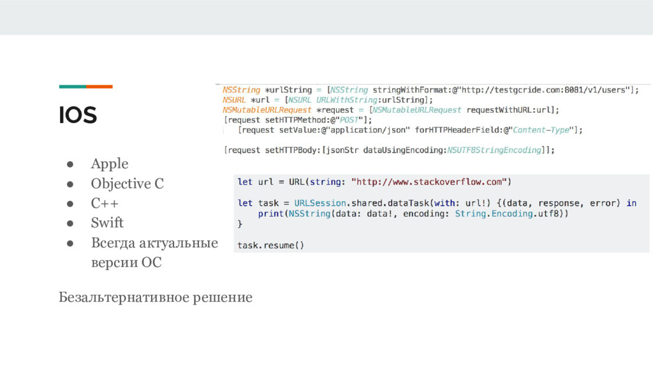Click the NSString *urlString code line
Viewport: 653px width, 367px height.
click(430, 90)
